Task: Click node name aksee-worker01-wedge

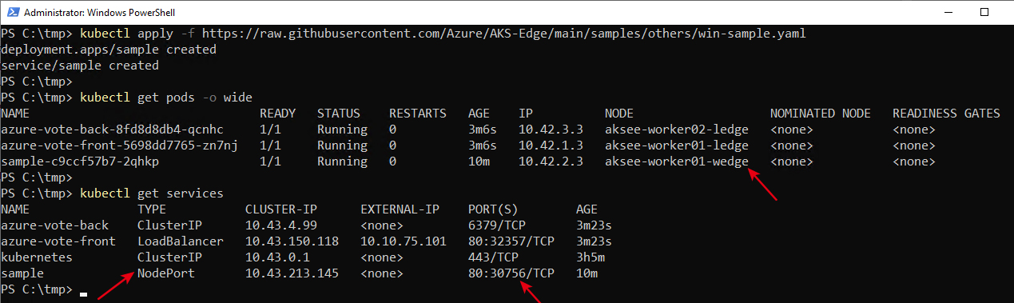Action: 677,161
